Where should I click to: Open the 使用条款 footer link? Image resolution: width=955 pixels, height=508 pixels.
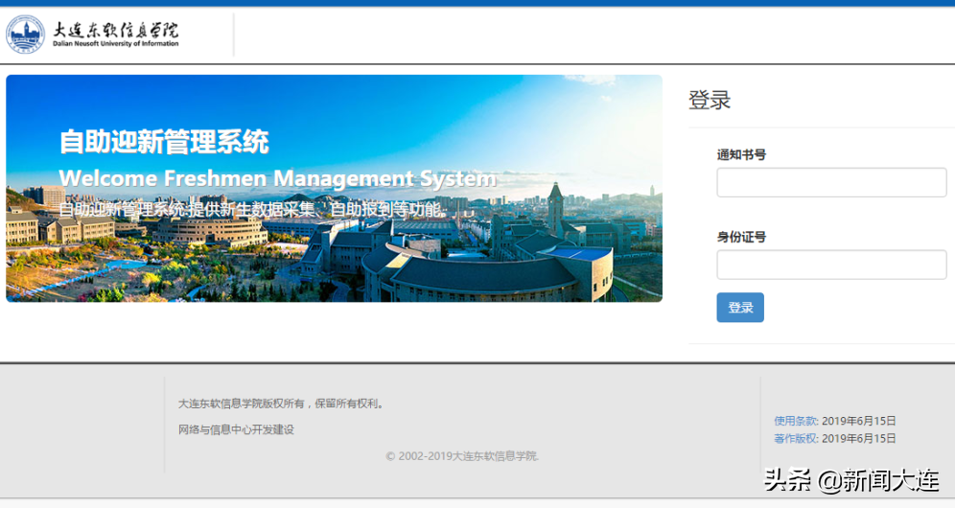796,421
